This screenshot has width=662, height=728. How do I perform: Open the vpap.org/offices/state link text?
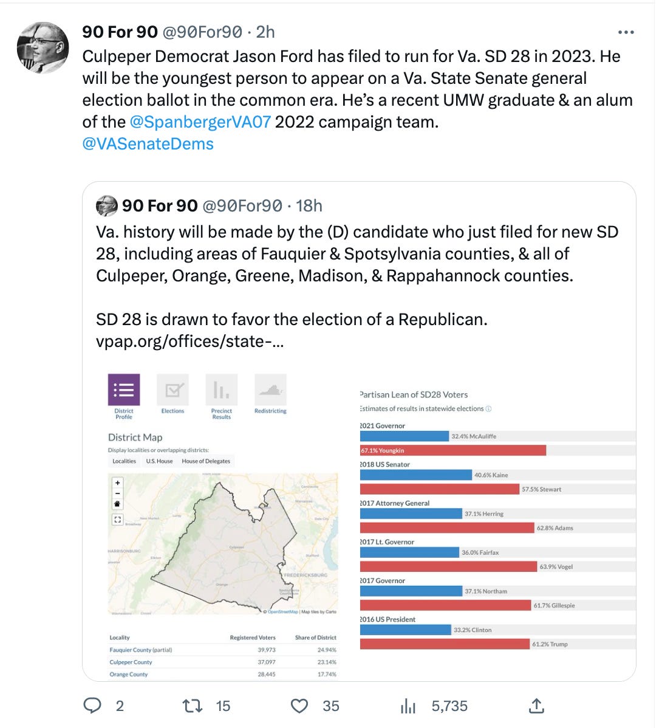(189, 342)
